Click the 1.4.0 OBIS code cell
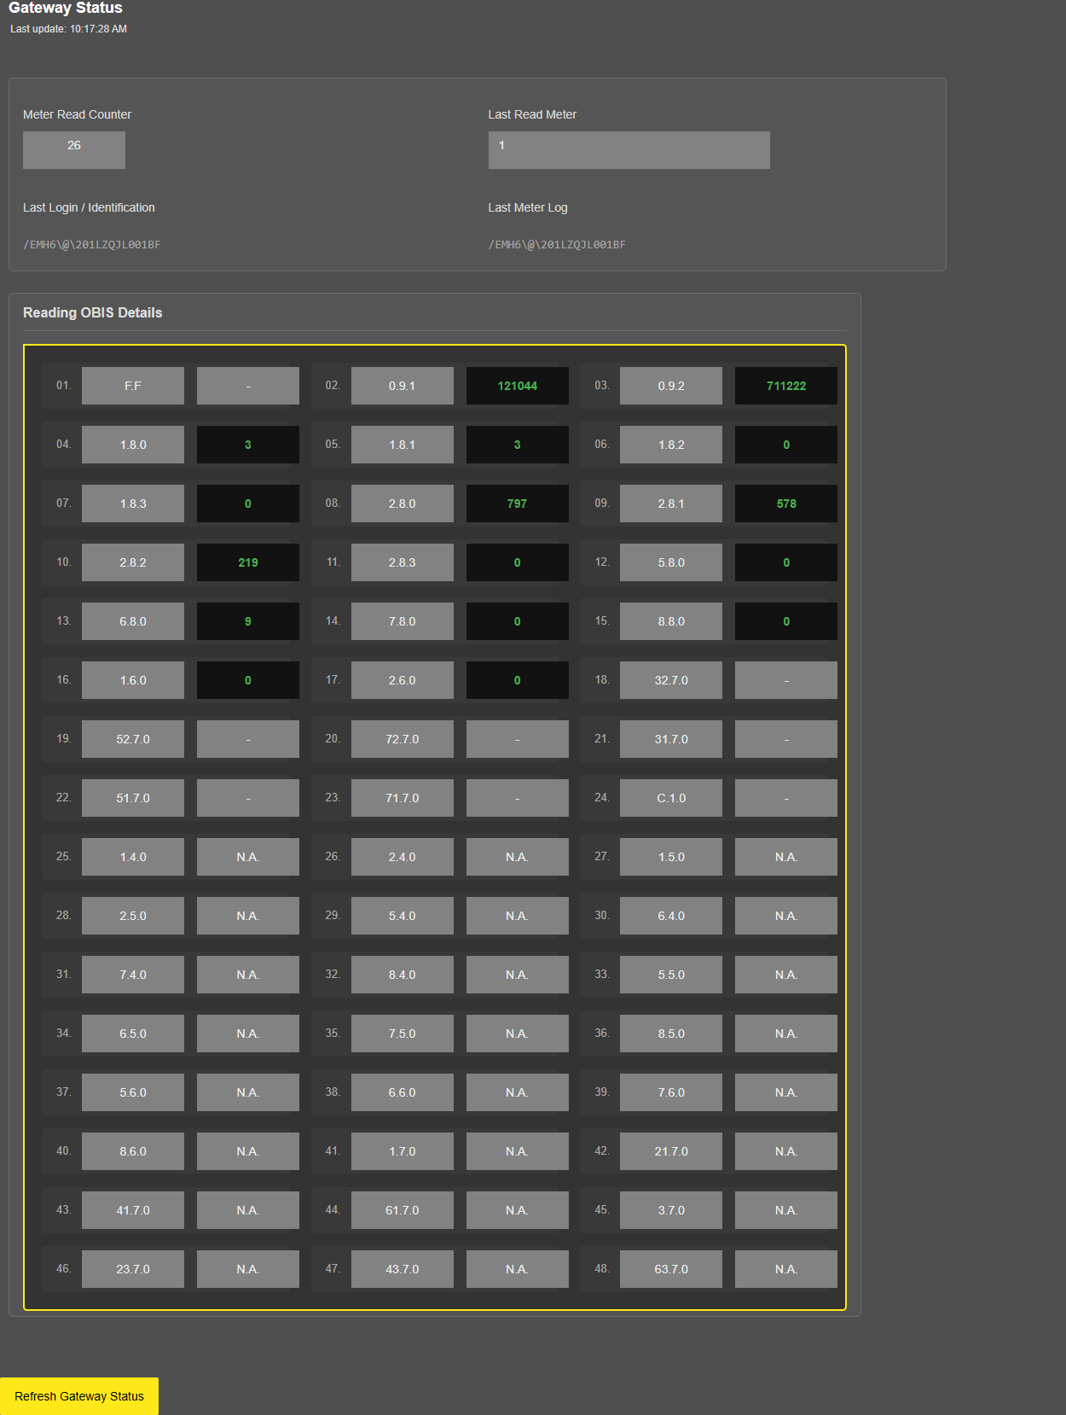 click(x=133, y=857)
